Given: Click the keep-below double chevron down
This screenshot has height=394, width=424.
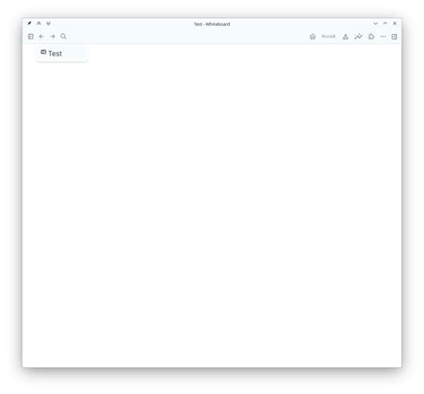Looking at the screenshot, I should pos(48,23).
